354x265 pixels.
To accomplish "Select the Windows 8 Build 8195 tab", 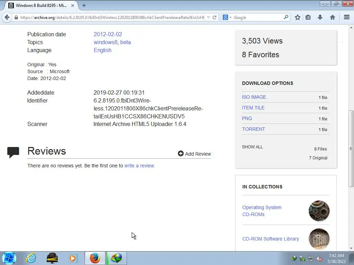I will (x=41, y=6).
